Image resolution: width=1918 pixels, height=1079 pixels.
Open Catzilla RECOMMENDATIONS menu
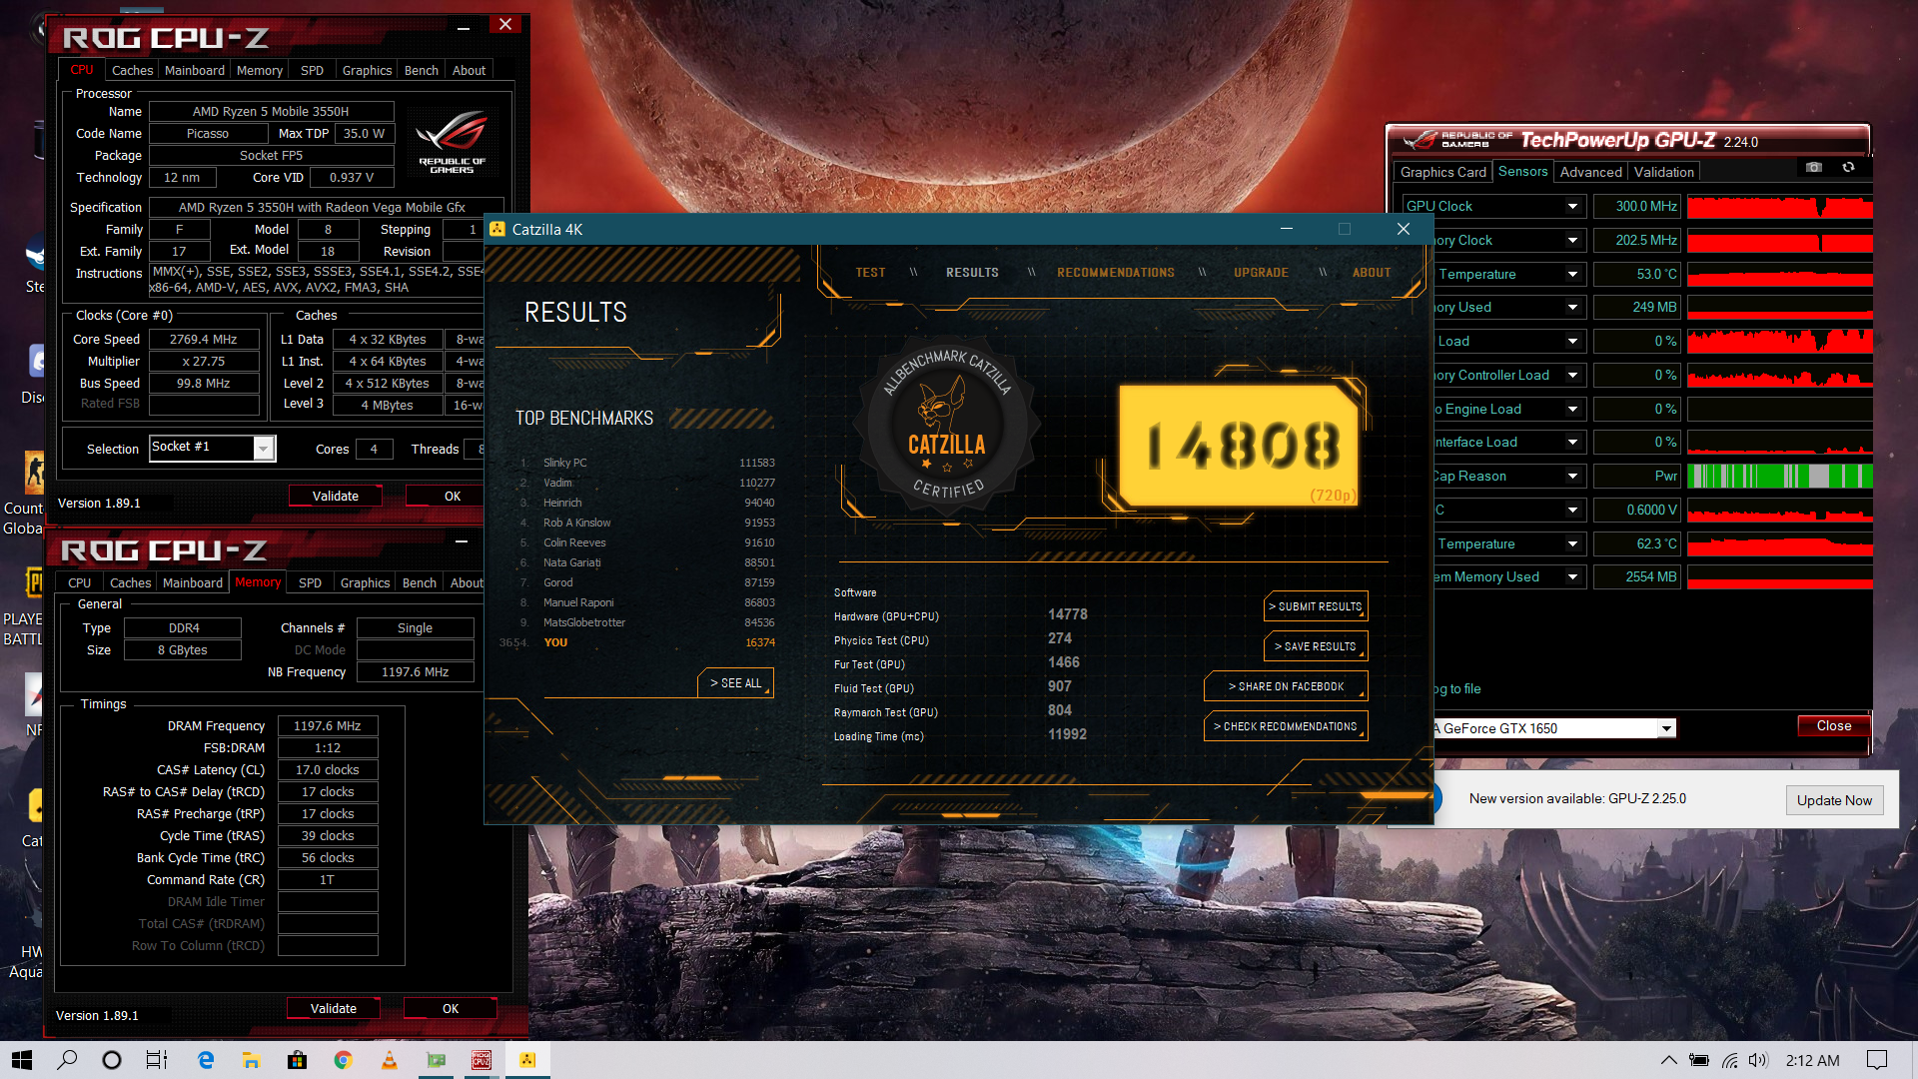pyautogui.click(x=1116, y=273)
